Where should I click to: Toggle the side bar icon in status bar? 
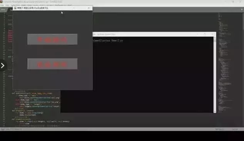coord(3,129)
